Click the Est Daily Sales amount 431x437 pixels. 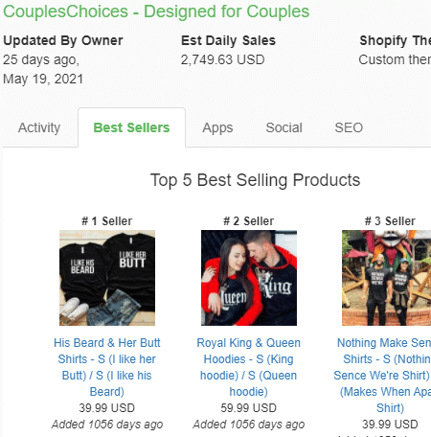[x=223, y=59]
